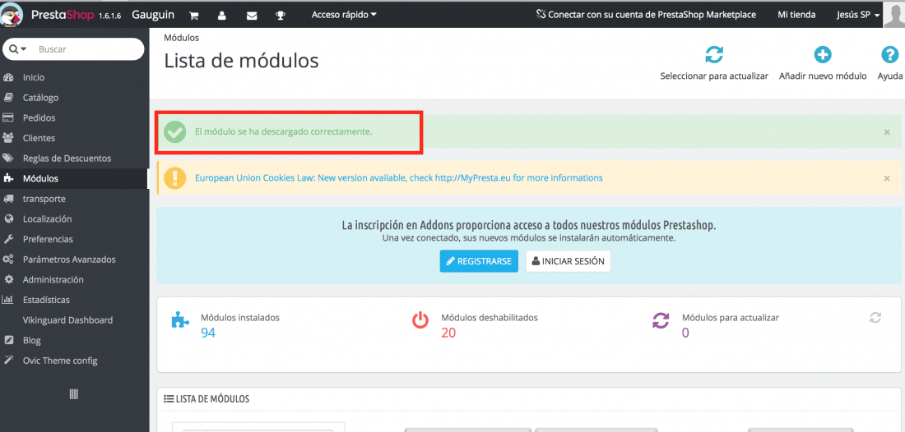Screen dimensions: 905x432
Task: Click the Gauguin shop name
Action: point(153,15)
